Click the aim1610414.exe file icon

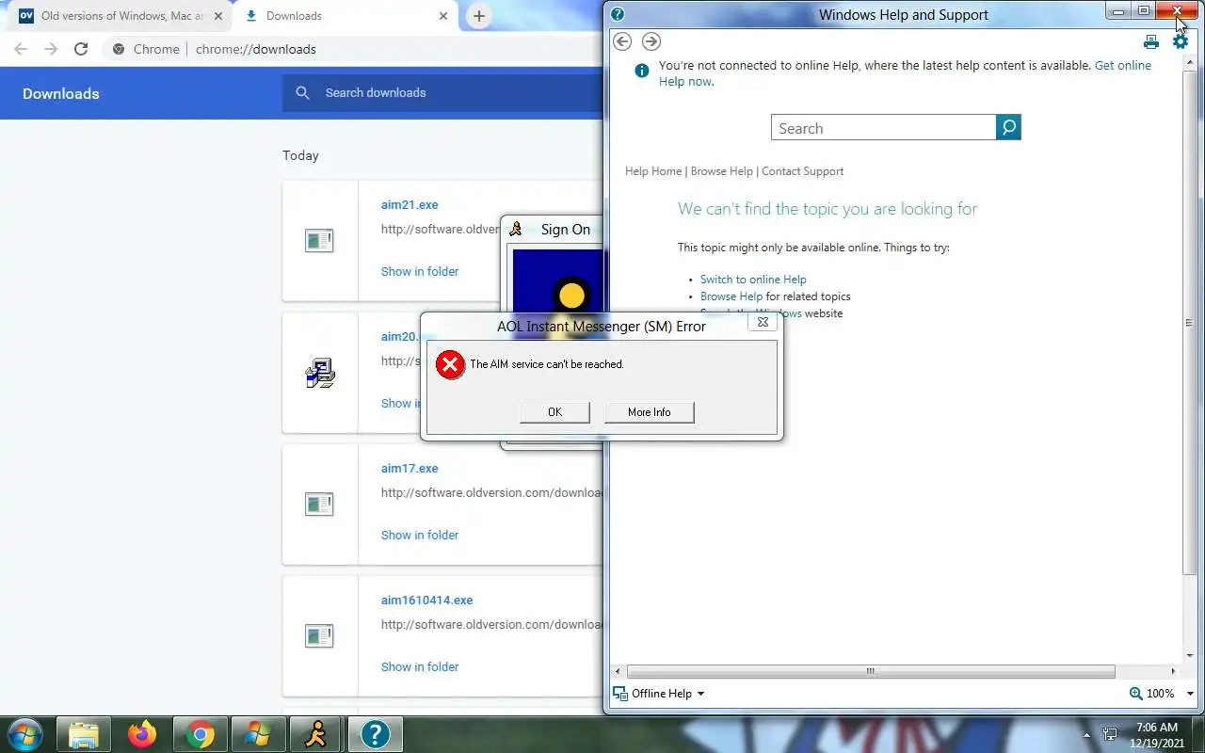pos(319,636)
